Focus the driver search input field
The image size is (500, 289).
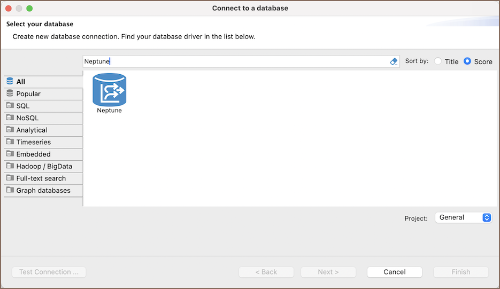tap(235, 61)
